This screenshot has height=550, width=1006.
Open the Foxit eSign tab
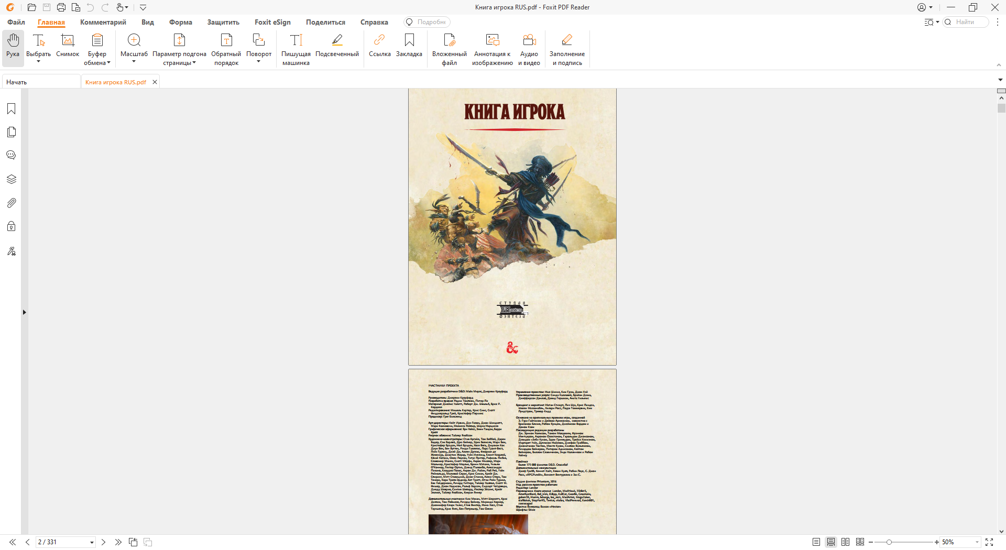click(272, 22)
